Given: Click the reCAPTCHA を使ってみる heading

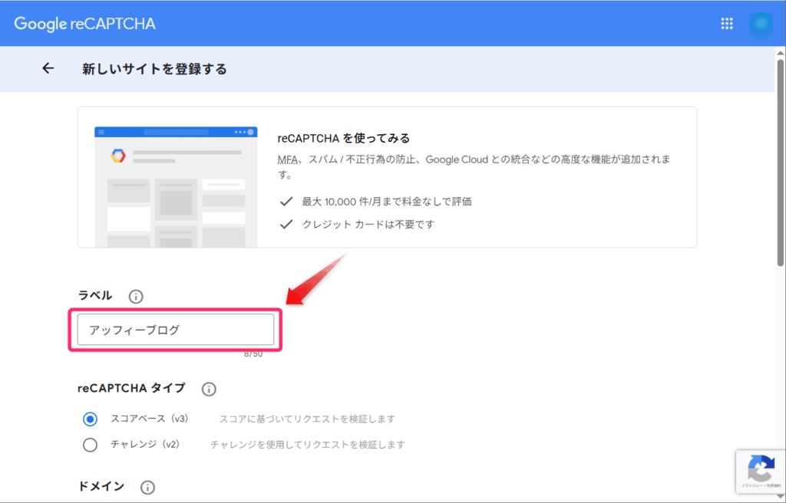Looking at the screenshot, I should pyautogui.click(x=343, y=138).
